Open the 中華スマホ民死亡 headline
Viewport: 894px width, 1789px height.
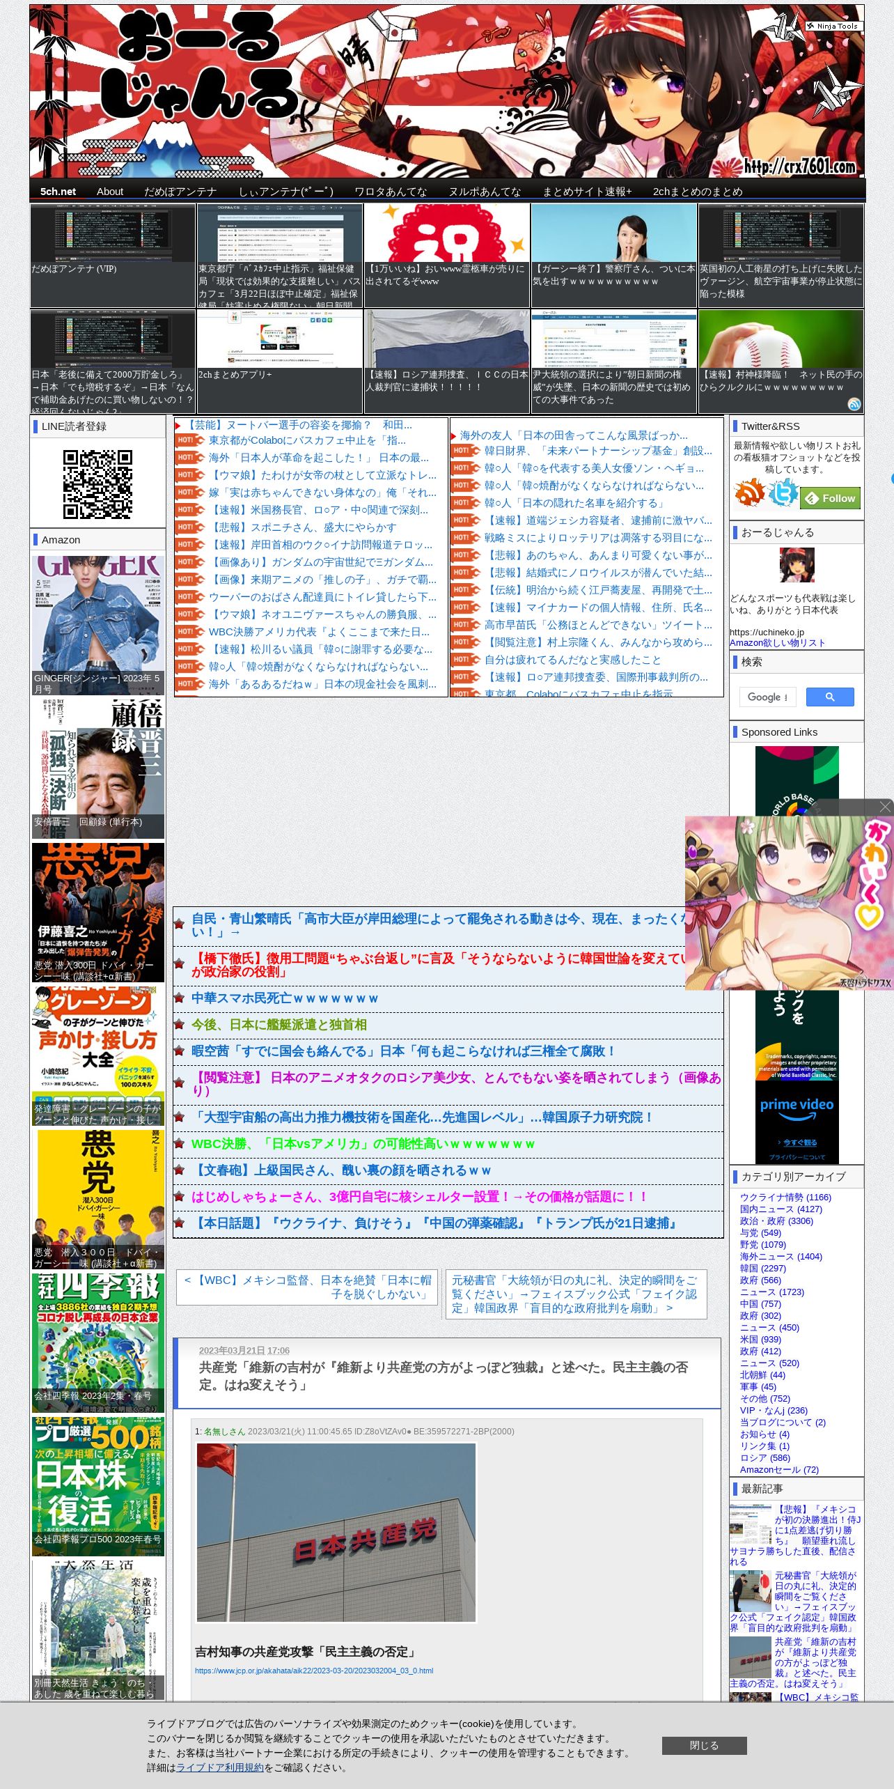point(285,998)
